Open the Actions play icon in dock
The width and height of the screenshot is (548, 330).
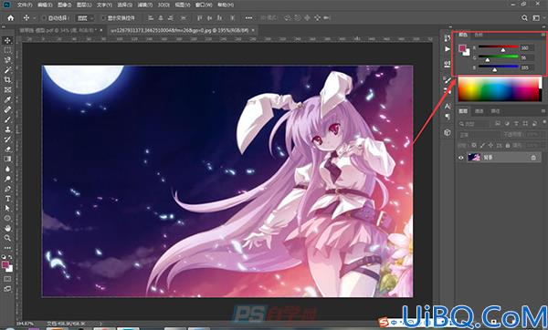point(448,49)
